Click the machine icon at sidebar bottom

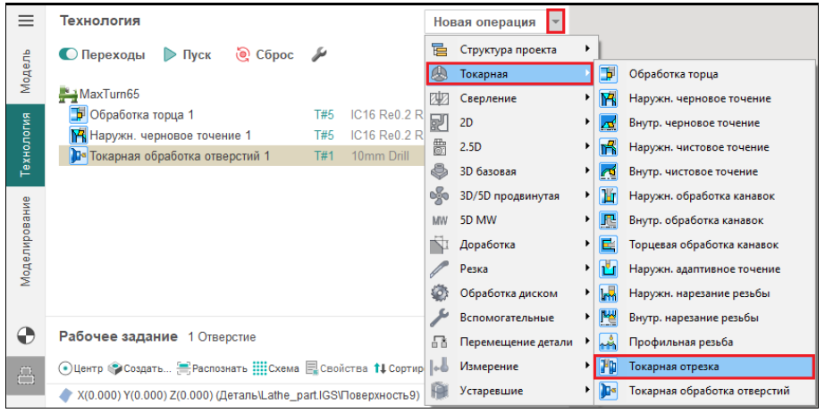pyautogui.click(x=26, y=378)
